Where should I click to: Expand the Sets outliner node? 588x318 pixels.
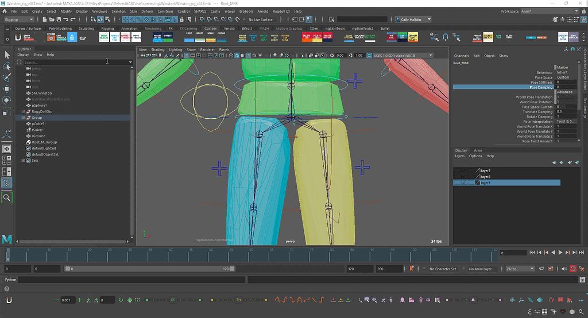(x=23, y=161)
